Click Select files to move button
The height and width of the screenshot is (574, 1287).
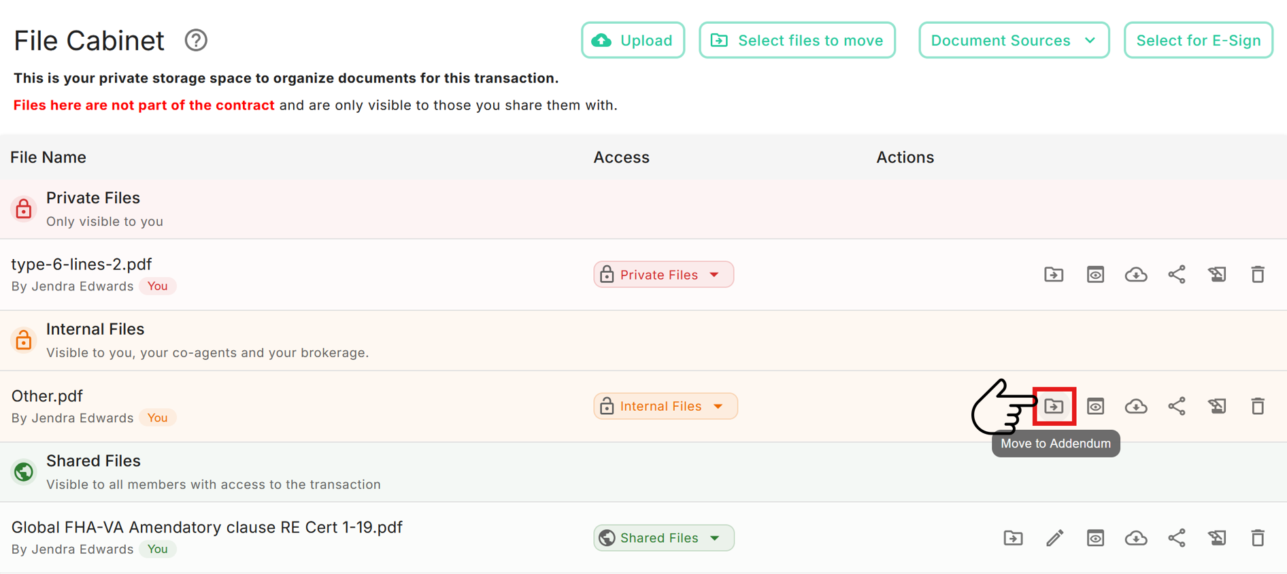(x=797, y=40)
